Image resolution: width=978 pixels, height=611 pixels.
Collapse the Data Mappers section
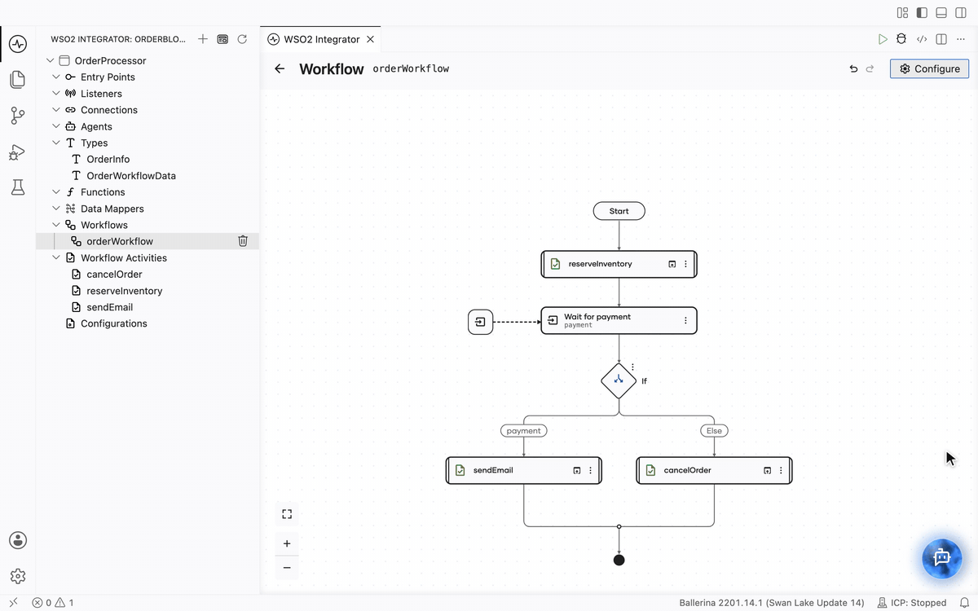click(x=56, y=209)
